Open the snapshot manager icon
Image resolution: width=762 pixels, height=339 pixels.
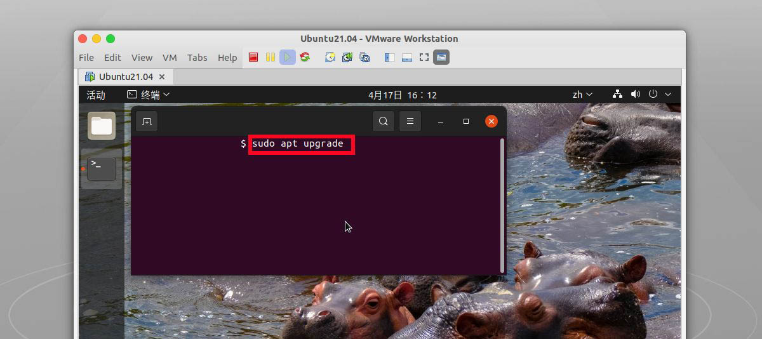pyautogui.click(x=364, y=57)
